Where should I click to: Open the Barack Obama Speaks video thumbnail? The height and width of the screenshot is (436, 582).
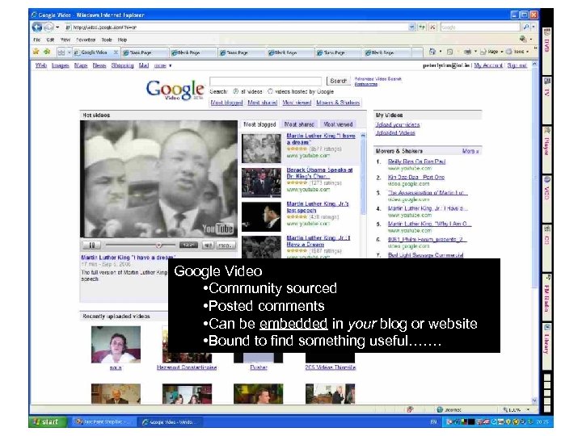coord(261,182)
